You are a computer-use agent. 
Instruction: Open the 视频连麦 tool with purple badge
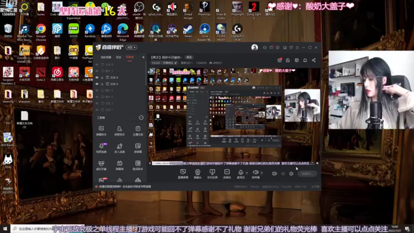101,148
